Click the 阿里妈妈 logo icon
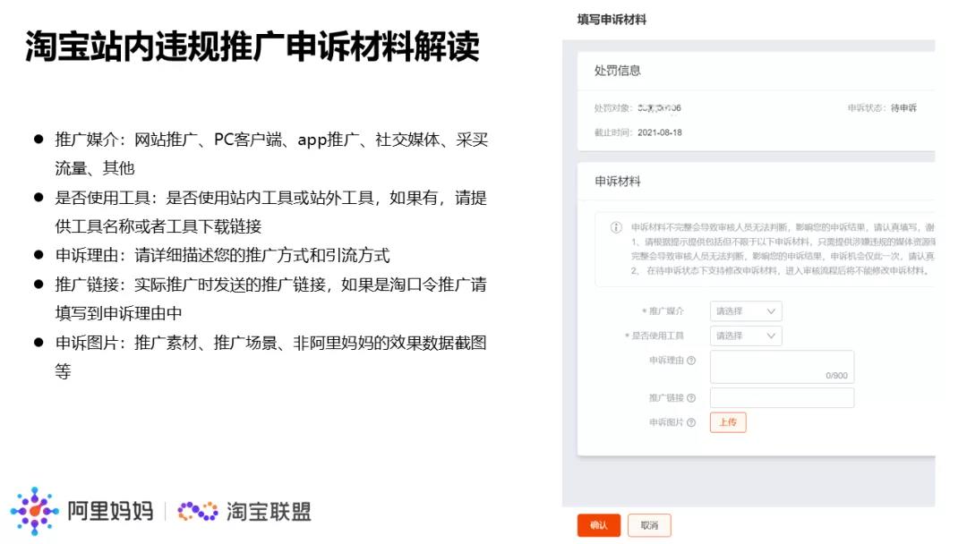 point(35,511)
